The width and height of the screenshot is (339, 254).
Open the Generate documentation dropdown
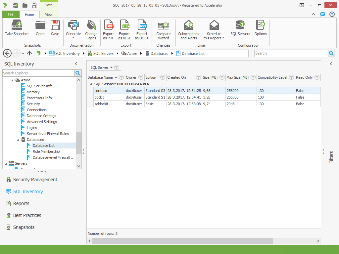tap(73, 29)
